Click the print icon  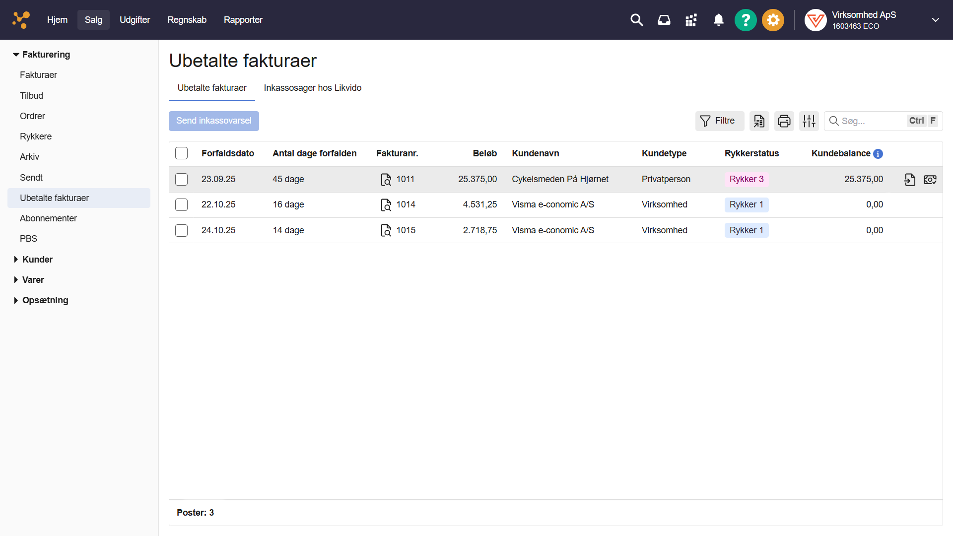(x=784, y=121)
